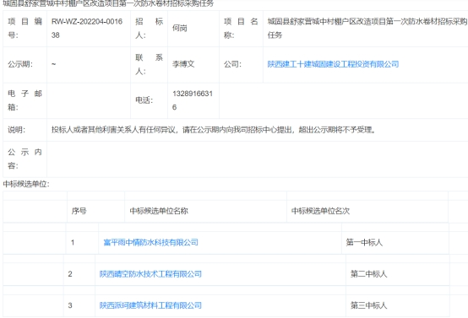Select bidder name 何岗
The height and width of the screenshot is (318, 468).
pos(180,29)
